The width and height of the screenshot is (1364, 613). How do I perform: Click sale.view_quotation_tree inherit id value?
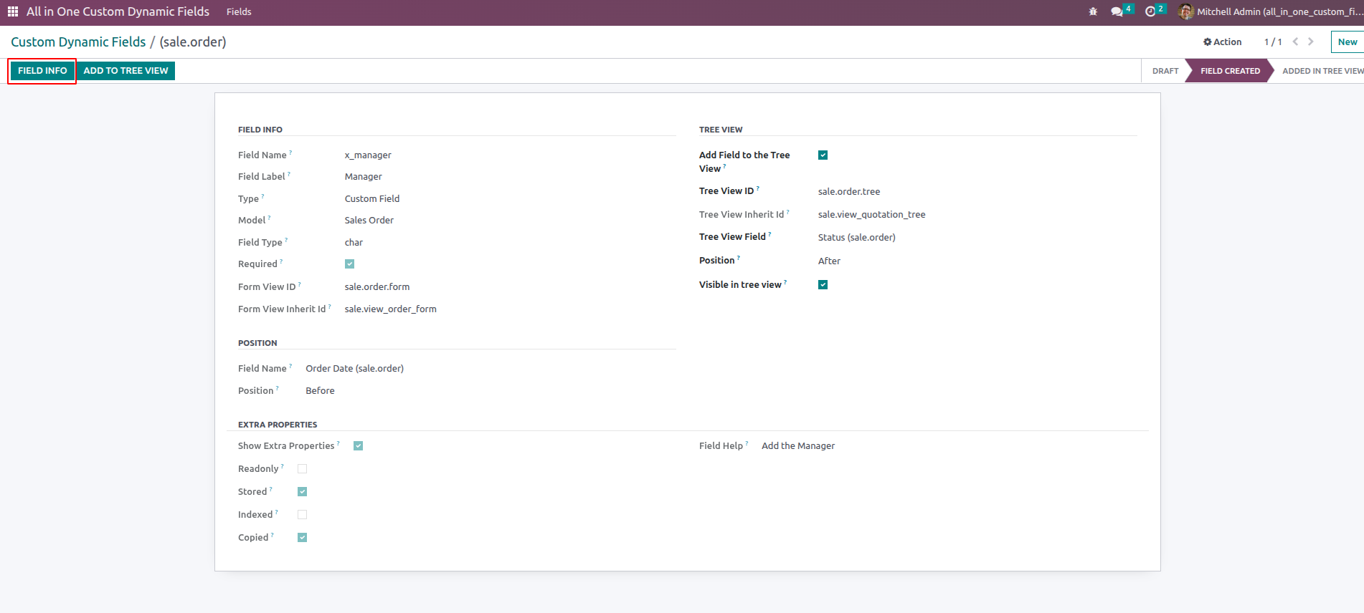coord(871,214)
